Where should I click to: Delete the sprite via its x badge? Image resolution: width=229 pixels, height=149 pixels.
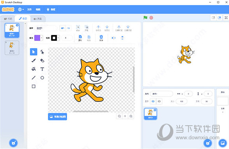coord(155,110)
